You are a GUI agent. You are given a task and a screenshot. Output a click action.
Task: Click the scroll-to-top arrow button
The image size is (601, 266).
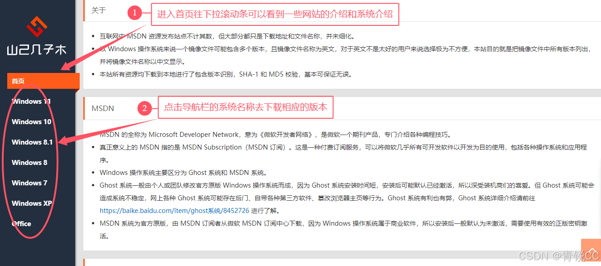[591, 250]
